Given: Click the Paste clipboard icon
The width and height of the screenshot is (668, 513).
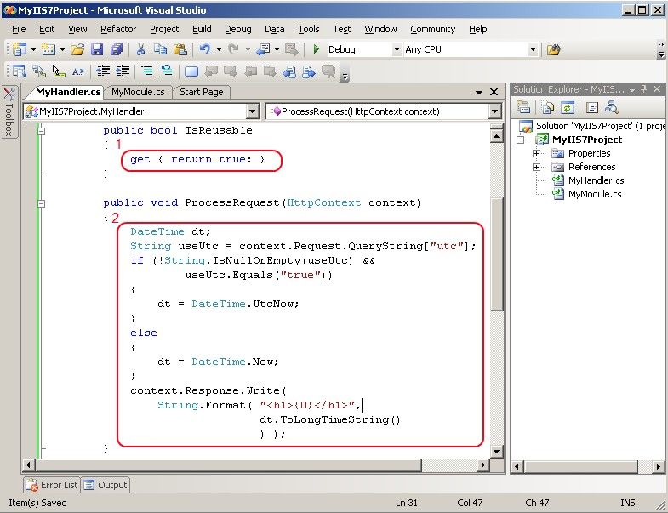Looking at the screenshot, I should coord(178,50).
